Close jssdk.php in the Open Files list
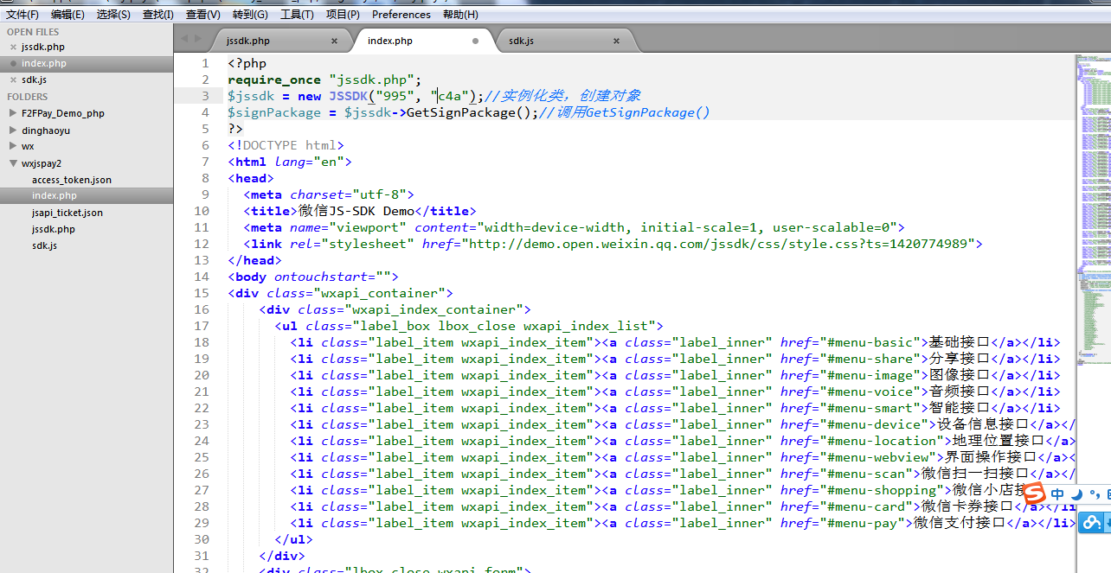The image size is (1111, 573). click(12, 48)
